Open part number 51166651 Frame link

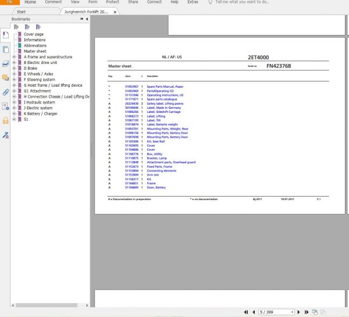(131, 183)
